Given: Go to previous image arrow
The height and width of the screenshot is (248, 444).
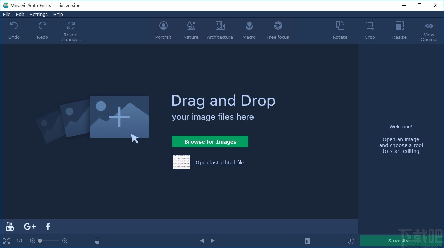Looking at the screenshot, I should tap(202, 241).
